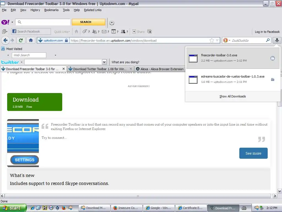Expand Yahoo logo dropdown arrow
282x212 pixels.
coord(12,22)
